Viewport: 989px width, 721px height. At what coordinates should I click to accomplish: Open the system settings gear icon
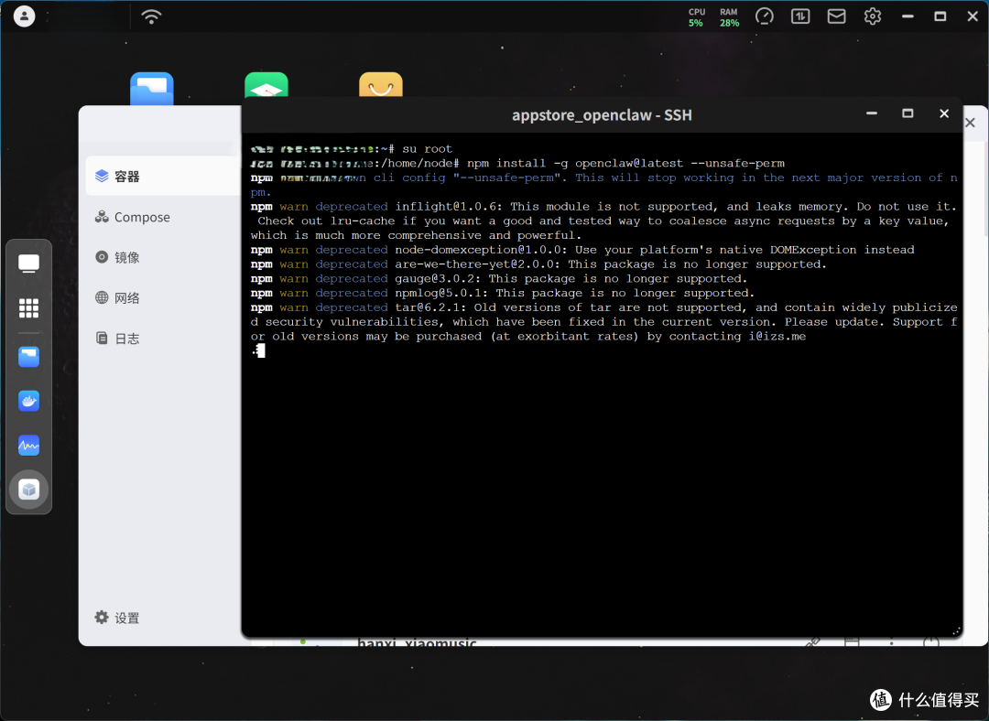873,16
